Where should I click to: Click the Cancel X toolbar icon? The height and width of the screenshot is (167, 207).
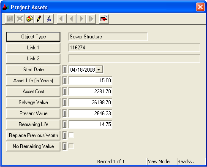point(19,19)
